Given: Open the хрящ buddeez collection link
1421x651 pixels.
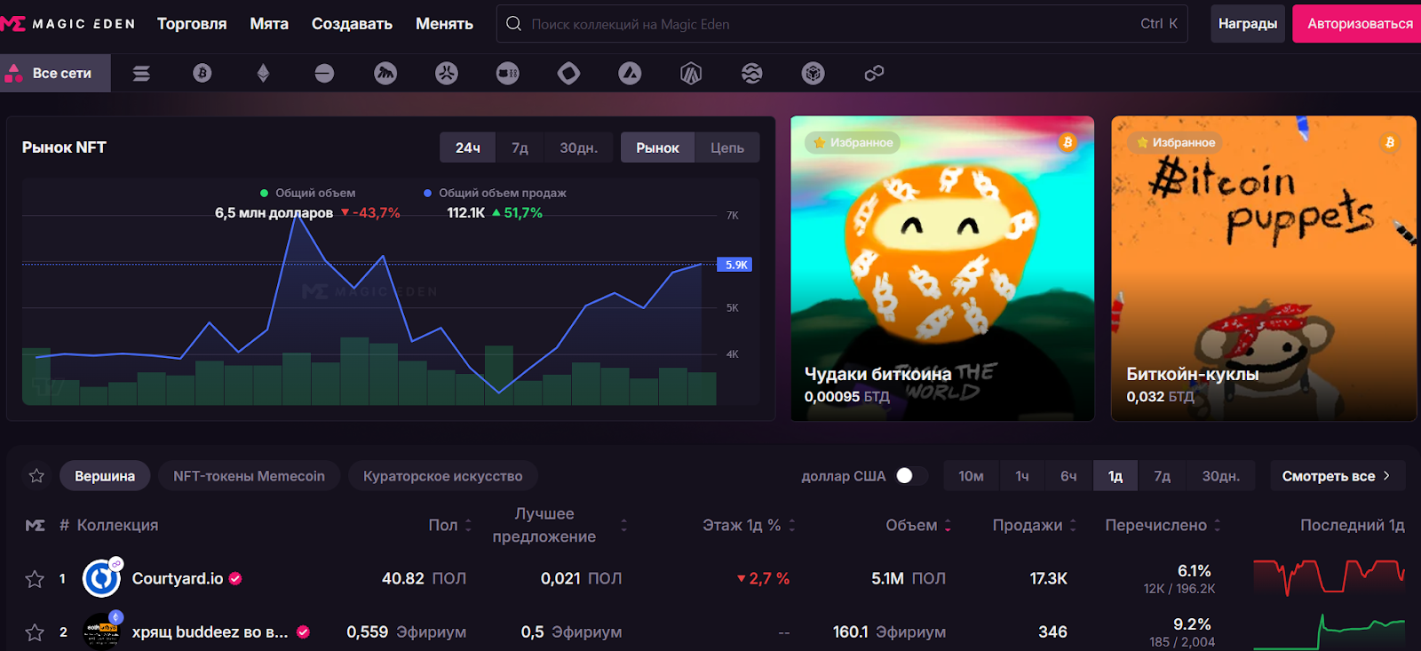Looking at the screenshot, I should click(x=210, y=631).
